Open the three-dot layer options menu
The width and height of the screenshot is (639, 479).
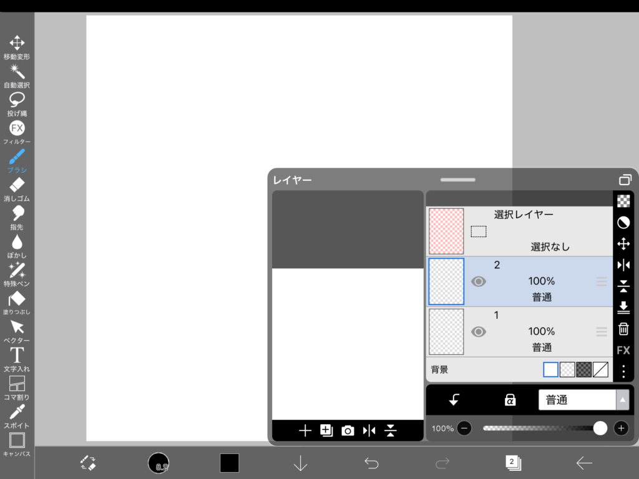[623, 371]
